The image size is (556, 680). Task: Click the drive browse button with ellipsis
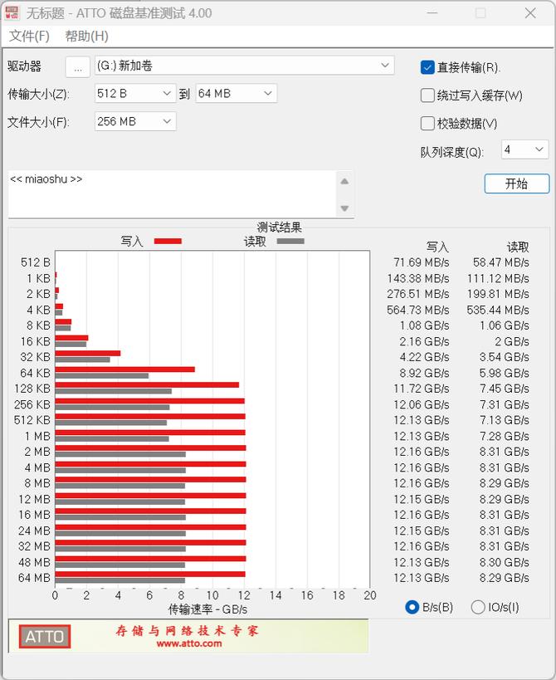[77, 67]
